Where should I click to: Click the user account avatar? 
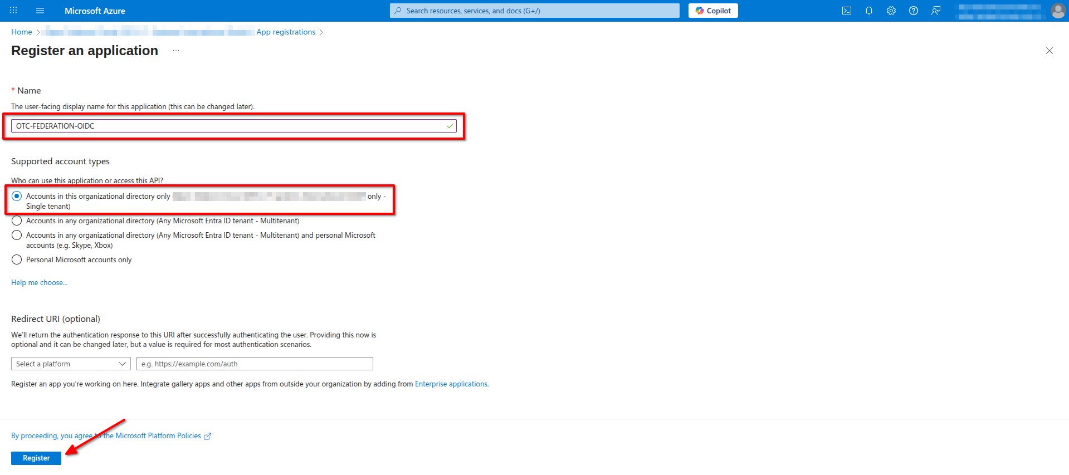click(x=1057, y=11)
